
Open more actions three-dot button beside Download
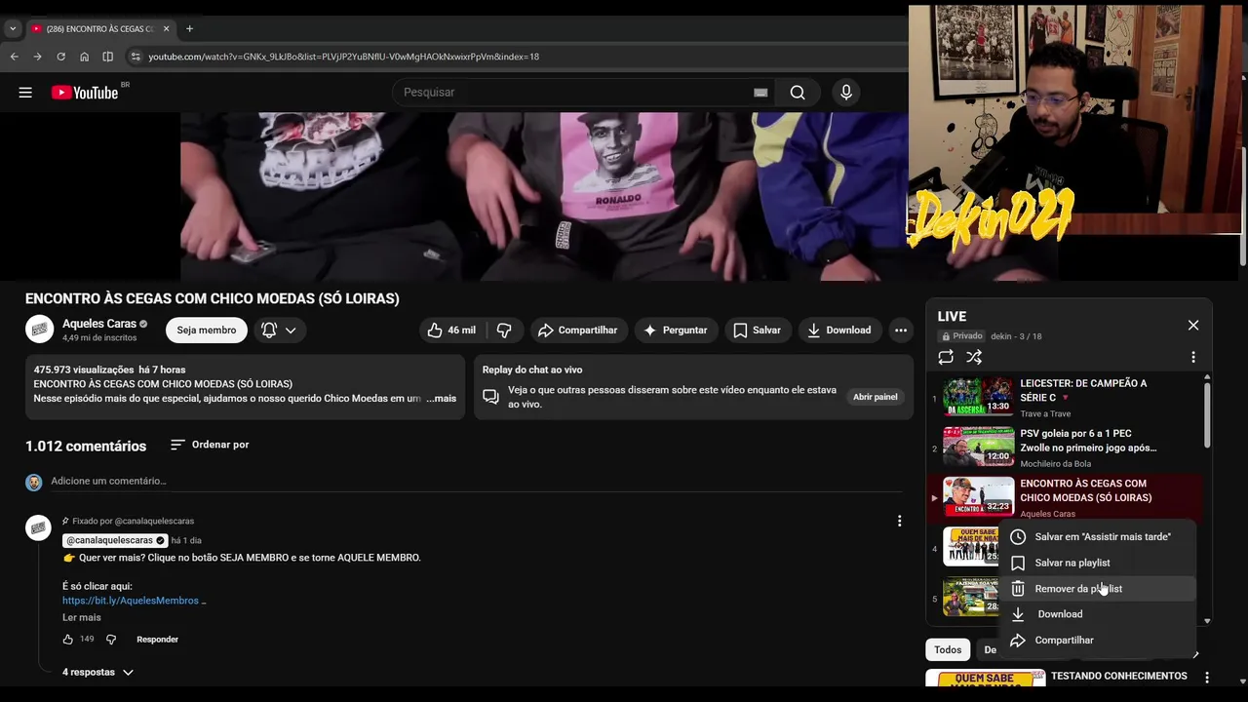[901, 331]
